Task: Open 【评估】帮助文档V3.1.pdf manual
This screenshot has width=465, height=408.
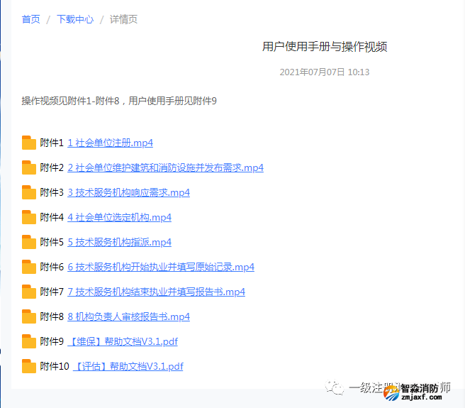Action: tap(128, 366)
